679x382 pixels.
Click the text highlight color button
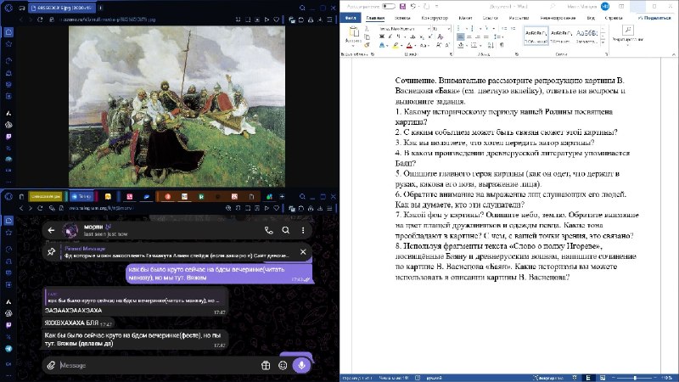[x=396, y=46]
